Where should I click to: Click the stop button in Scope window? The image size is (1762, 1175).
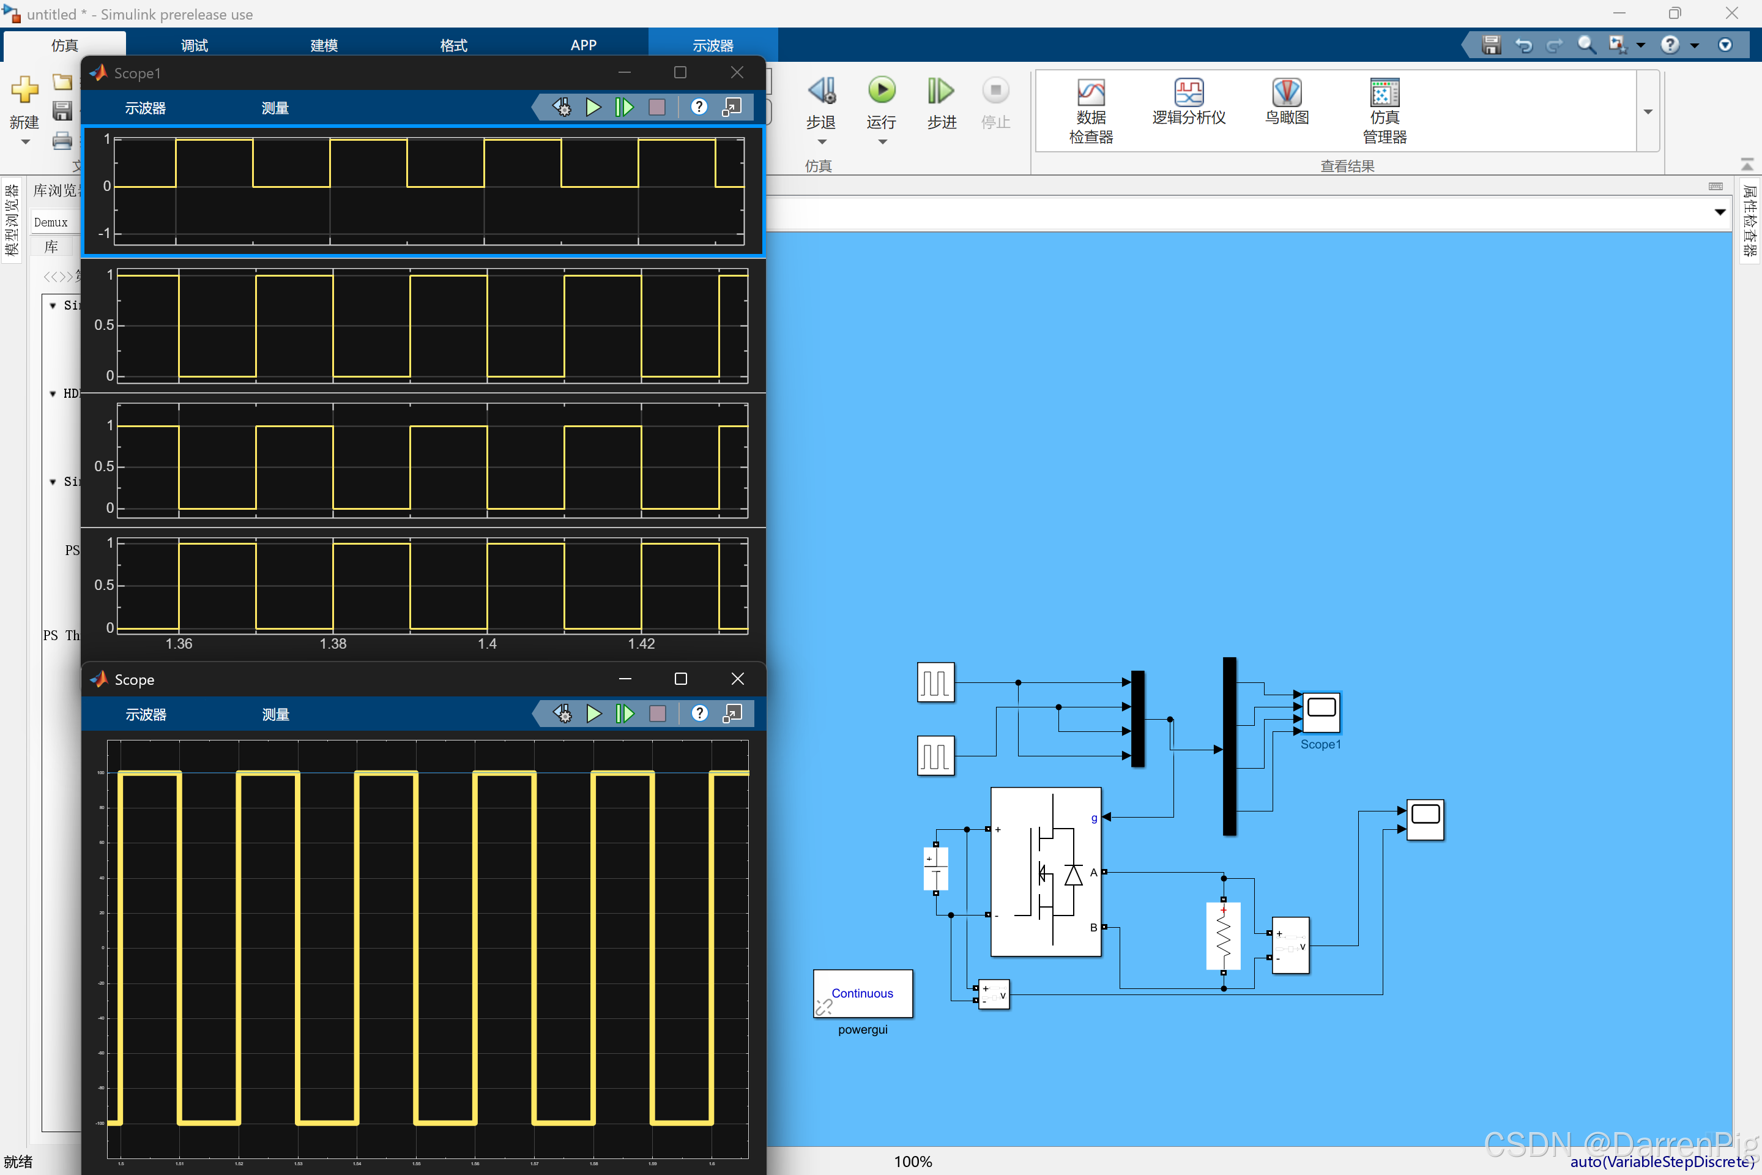(657, 714)
